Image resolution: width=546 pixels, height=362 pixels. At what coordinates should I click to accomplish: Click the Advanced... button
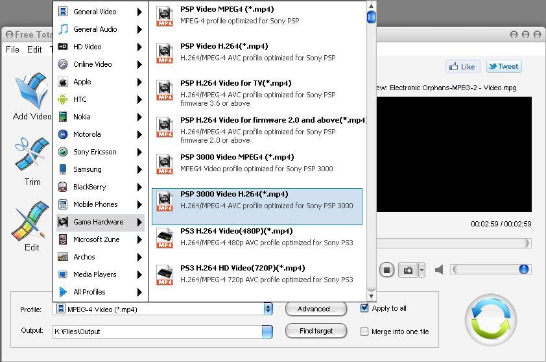(x=316, y=309)
